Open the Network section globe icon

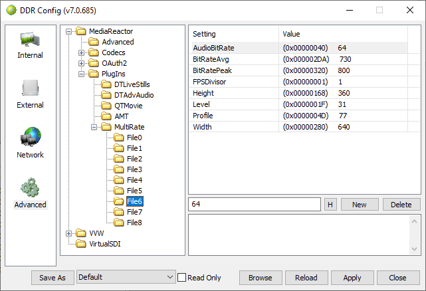click(31, 137)
